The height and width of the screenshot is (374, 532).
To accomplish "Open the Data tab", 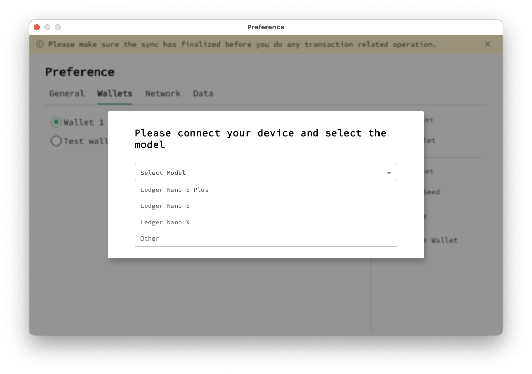I will click(x=203, y=93).
